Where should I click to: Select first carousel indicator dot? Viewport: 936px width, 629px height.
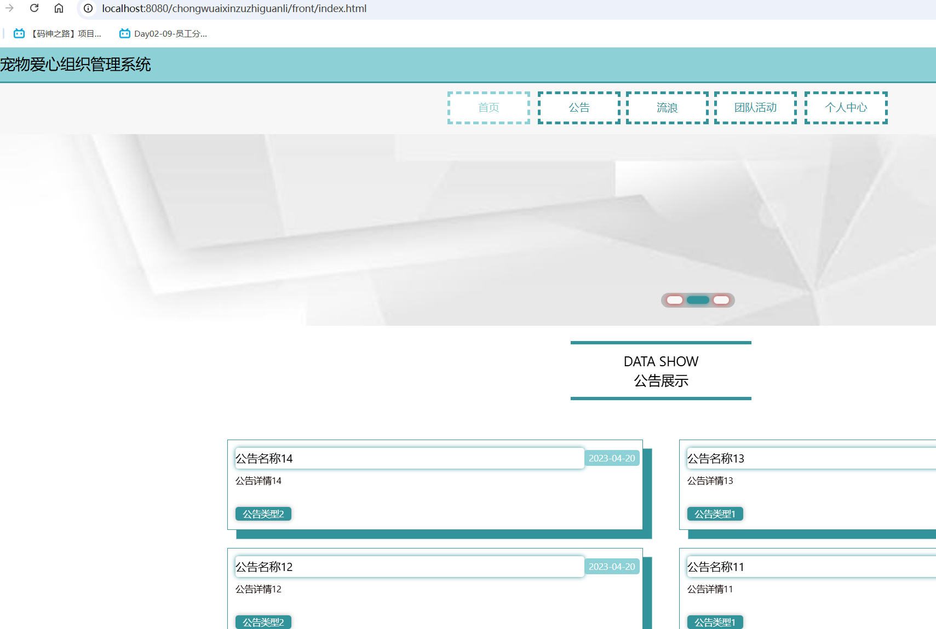point(675,300)
